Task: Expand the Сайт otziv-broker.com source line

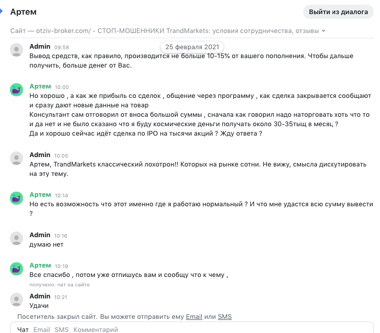Action: pos(168,31)
